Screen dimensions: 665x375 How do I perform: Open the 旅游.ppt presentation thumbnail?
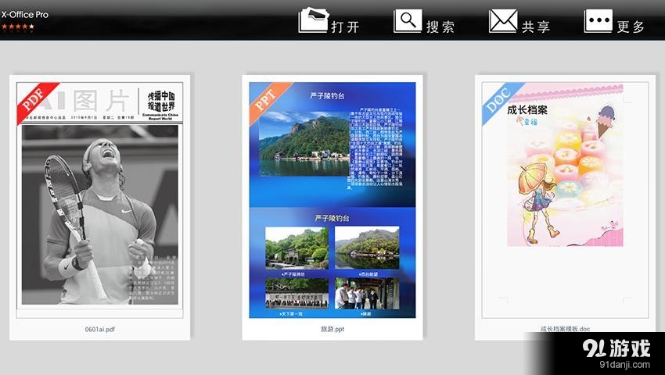tap(332, 200)
